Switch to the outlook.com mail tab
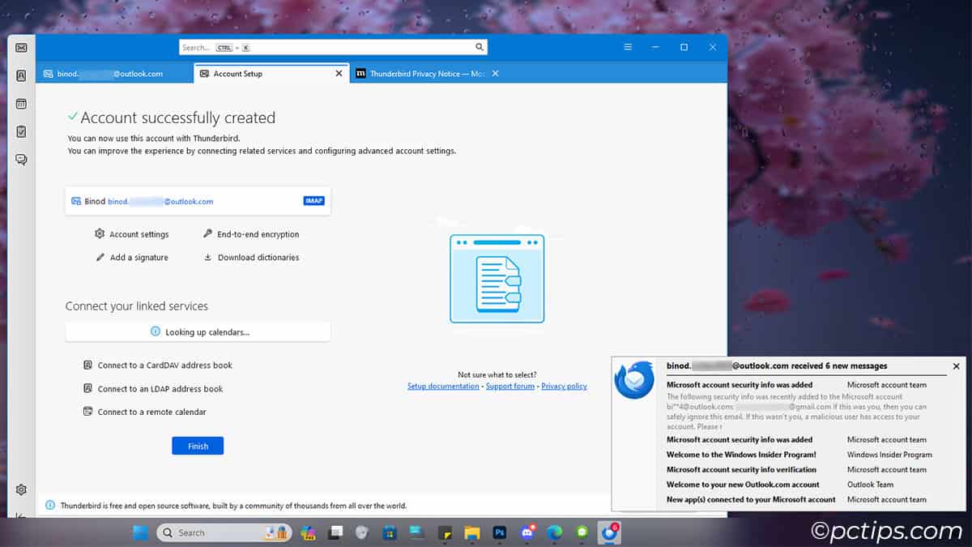The width and height of the screenshot is (972, 547). 109,74
